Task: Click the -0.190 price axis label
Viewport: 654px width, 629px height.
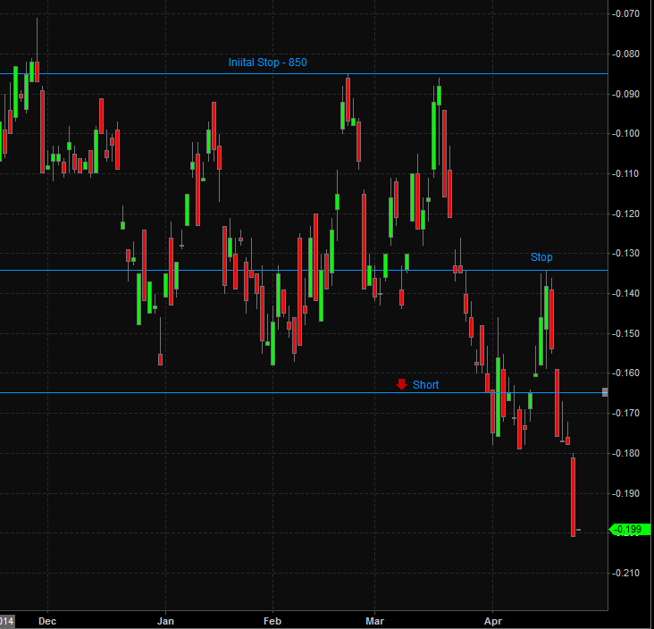Action: tap(625, 493)
